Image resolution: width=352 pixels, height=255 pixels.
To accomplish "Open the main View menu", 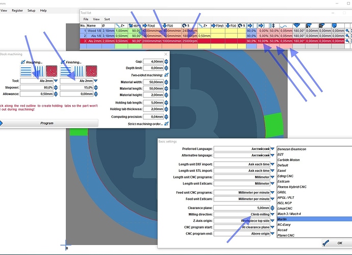I will [x=4, y=11].
